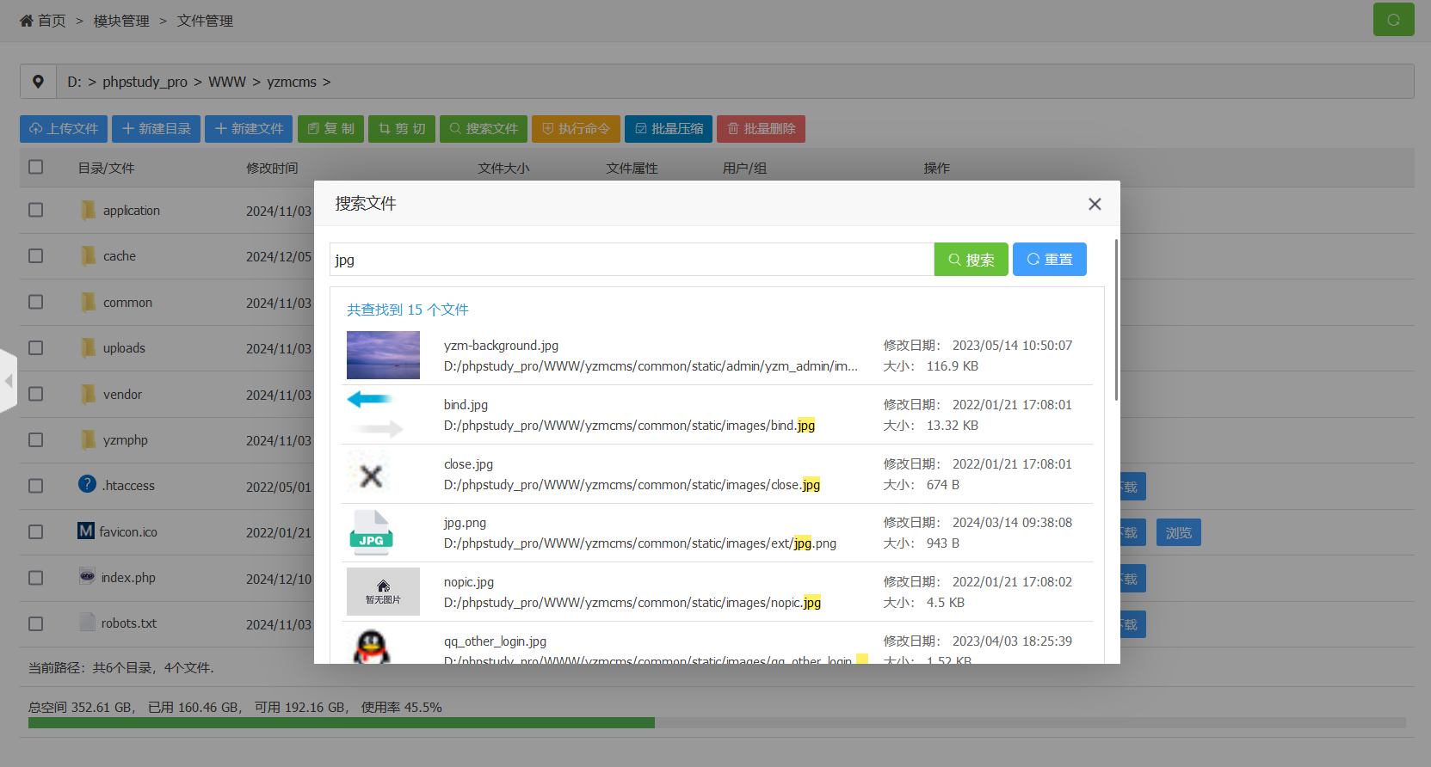Click the green refresh icon button
The width and height of the screenshot is (1431, 767).
(x=1393, y=20)
